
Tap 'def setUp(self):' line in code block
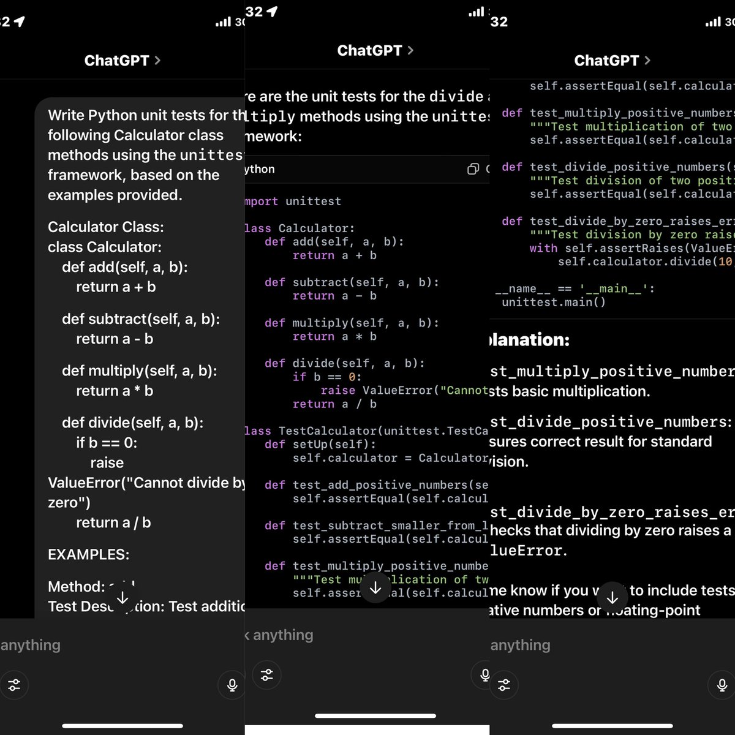pyautogui.click(x=320, y=445)
